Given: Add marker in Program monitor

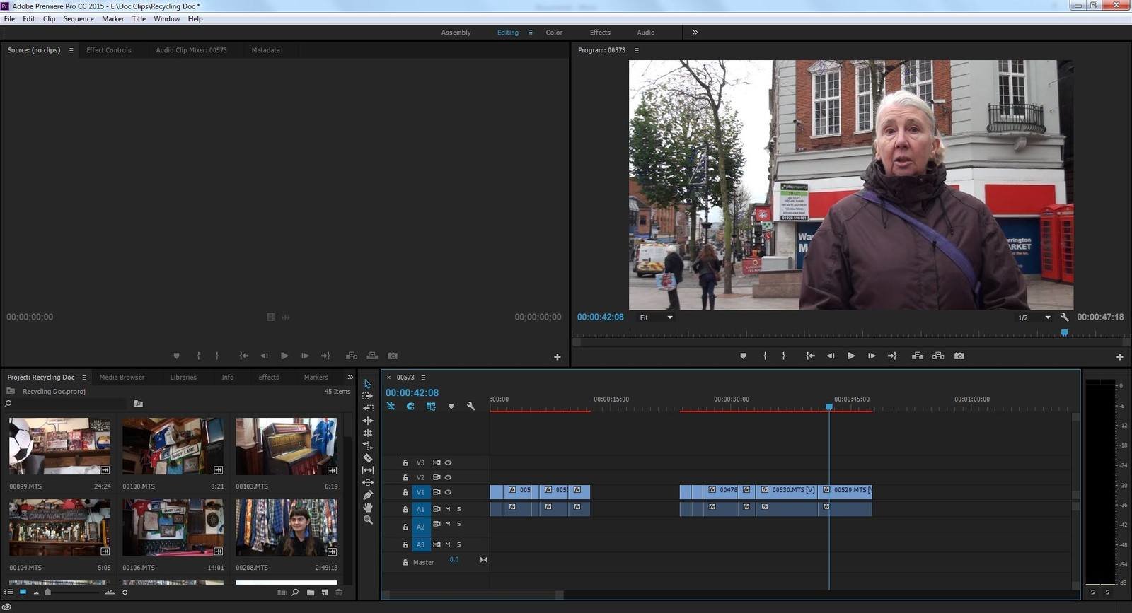Looking at the screenshot, I should click(x=743, y=356).
